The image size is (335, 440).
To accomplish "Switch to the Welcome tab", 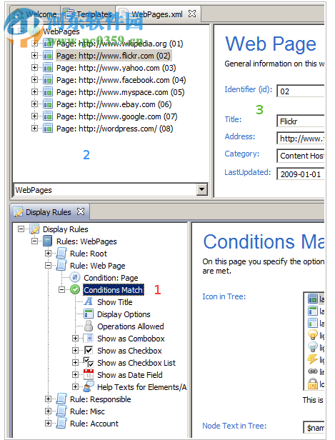I will tap(35, 14).
